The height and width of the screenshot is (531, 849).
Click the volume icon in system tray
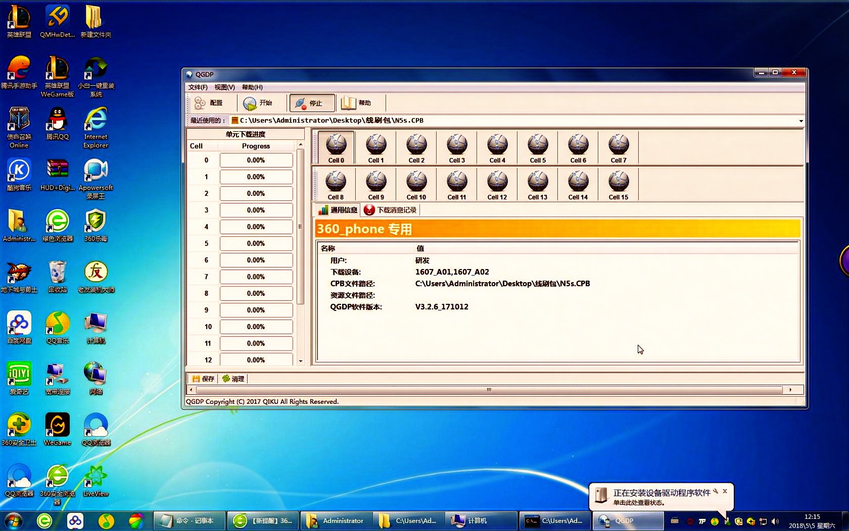pos(775,521)
